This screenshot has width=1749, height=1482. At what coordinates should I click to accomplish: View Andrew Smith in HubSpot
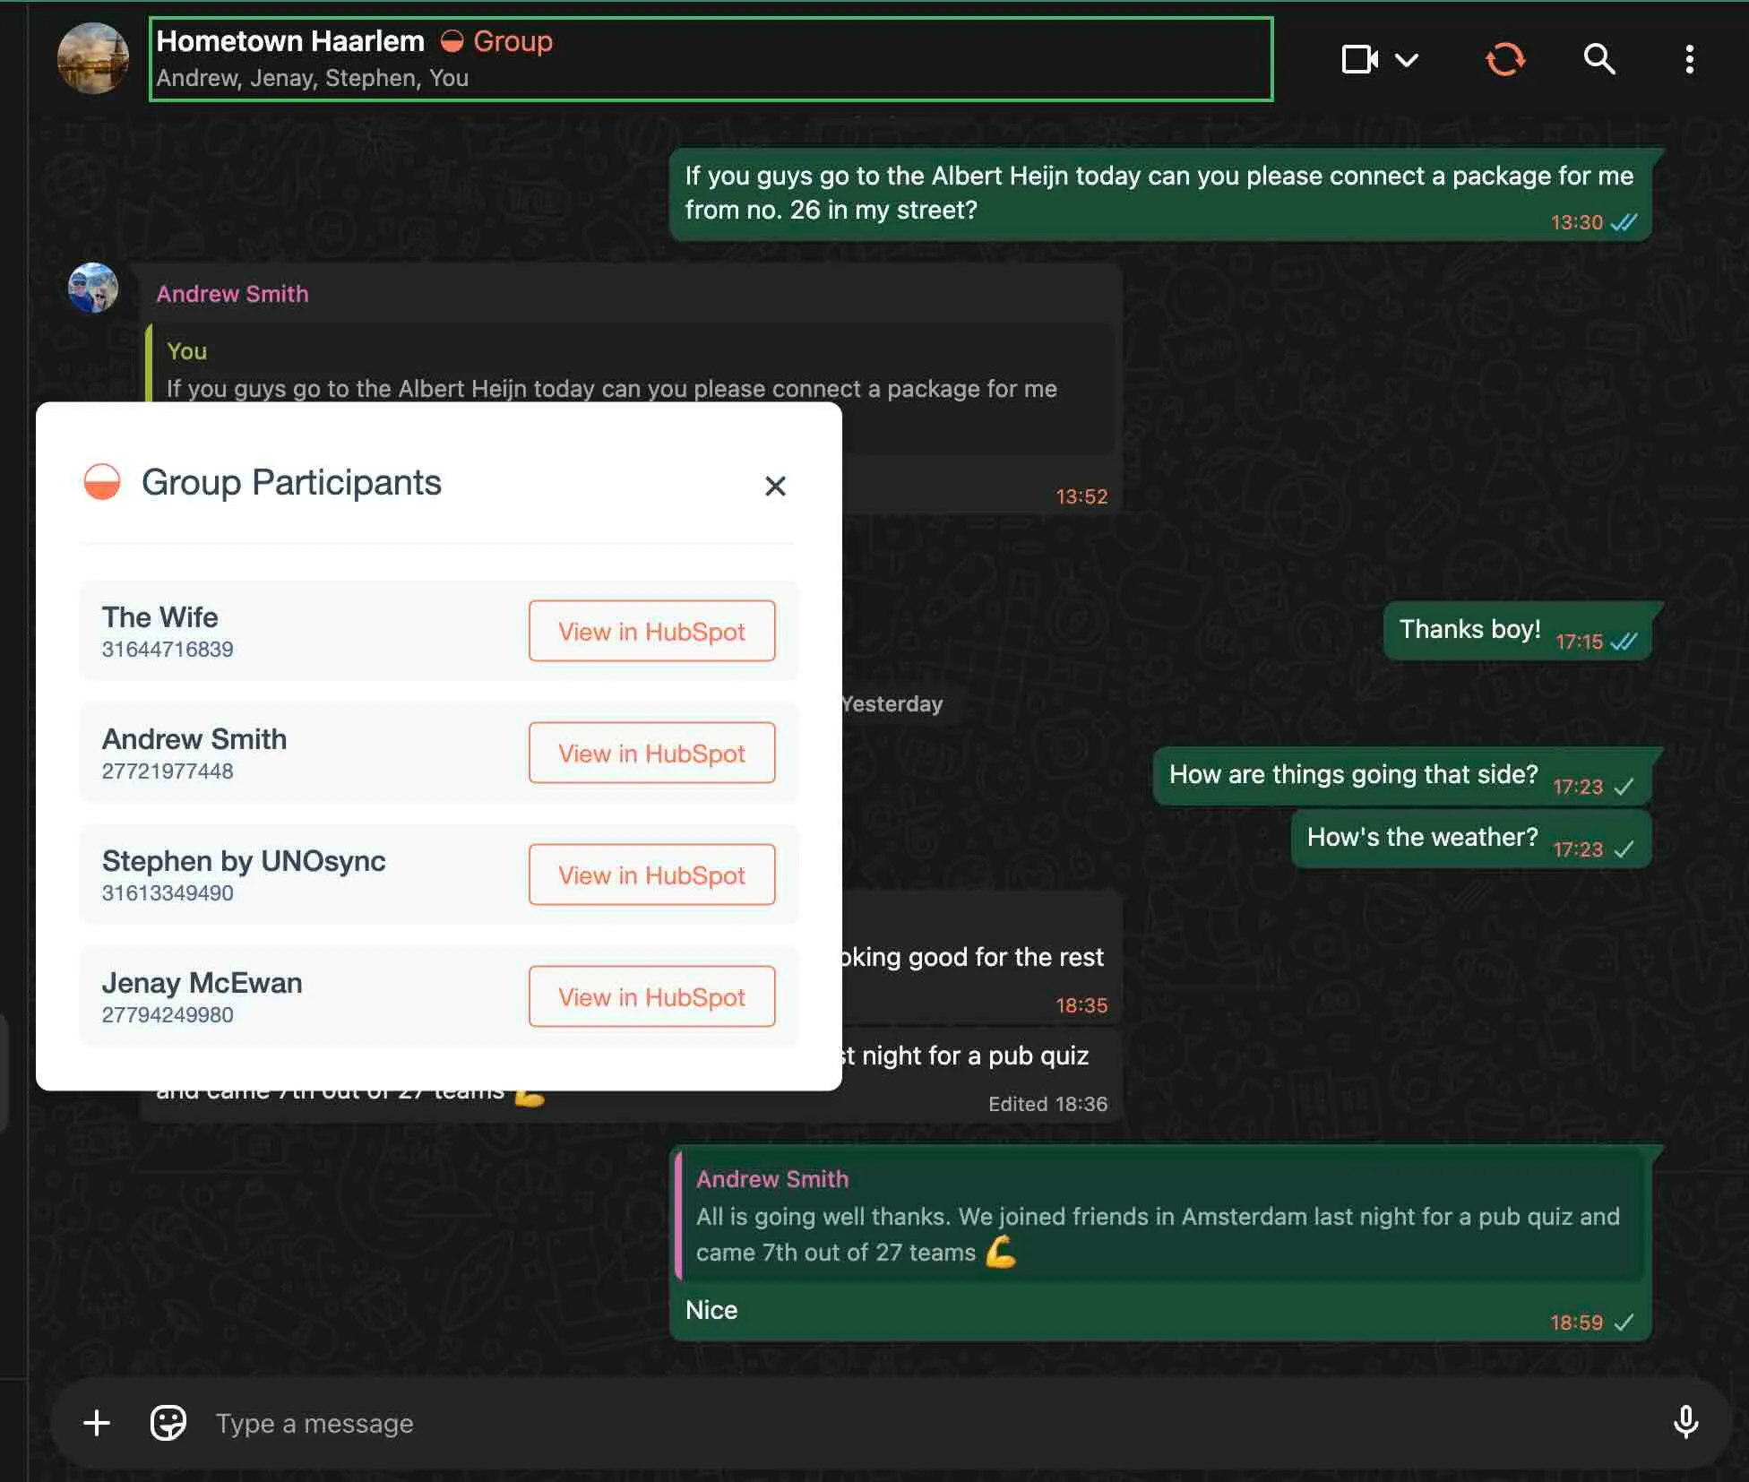[651, 753]
